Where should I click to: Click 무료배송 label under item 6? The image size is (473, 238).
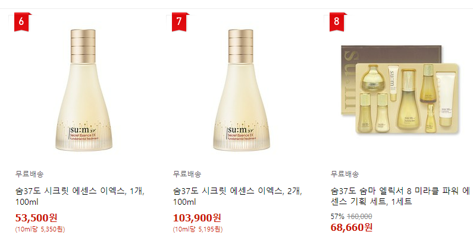[x=29, y=174]
